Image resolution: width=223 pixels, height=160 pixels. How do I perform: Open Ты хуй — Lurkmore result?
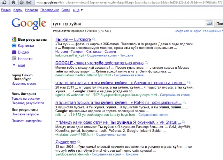73,39
